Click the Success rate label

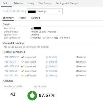pyautogui.click(x=40, y=87)
